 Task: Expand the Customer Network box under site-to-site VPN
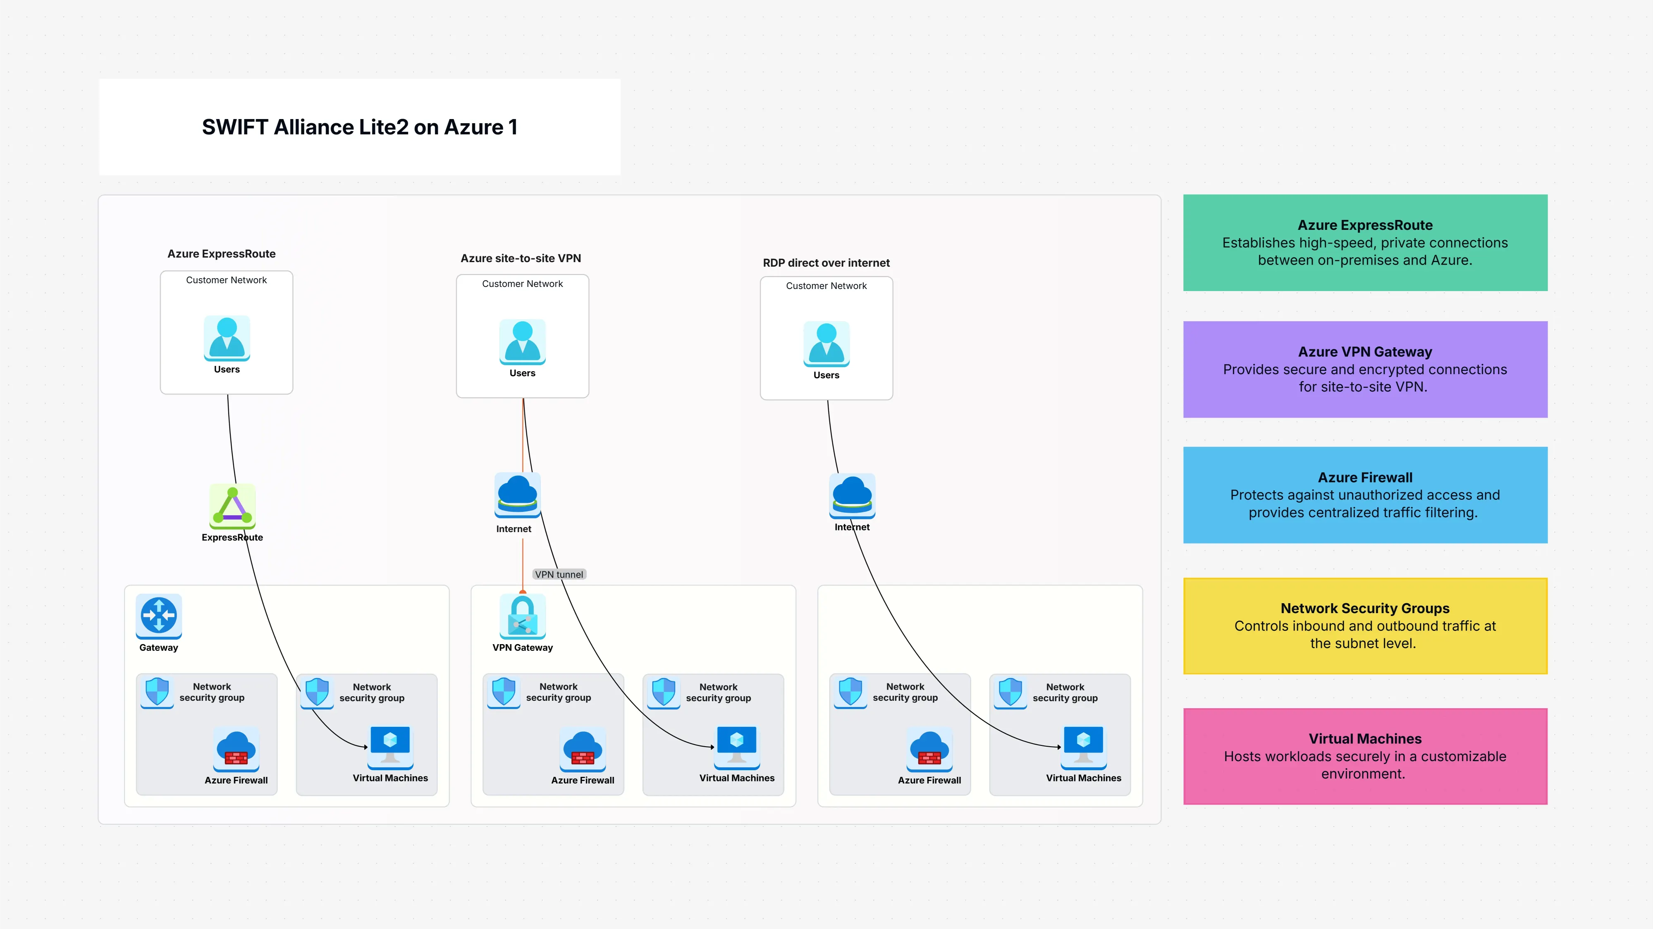(522, 336)
